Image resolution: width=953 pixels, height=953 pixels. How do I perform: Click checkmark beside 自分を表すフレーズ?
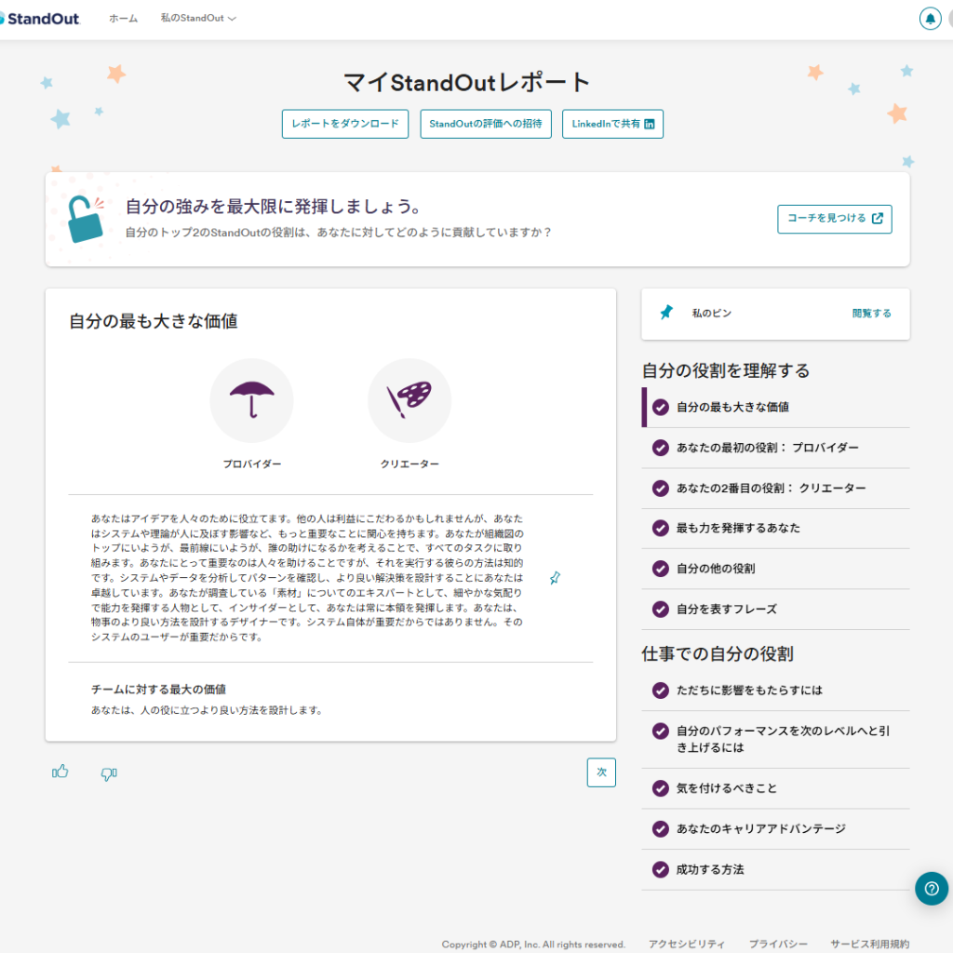point(661,609)
